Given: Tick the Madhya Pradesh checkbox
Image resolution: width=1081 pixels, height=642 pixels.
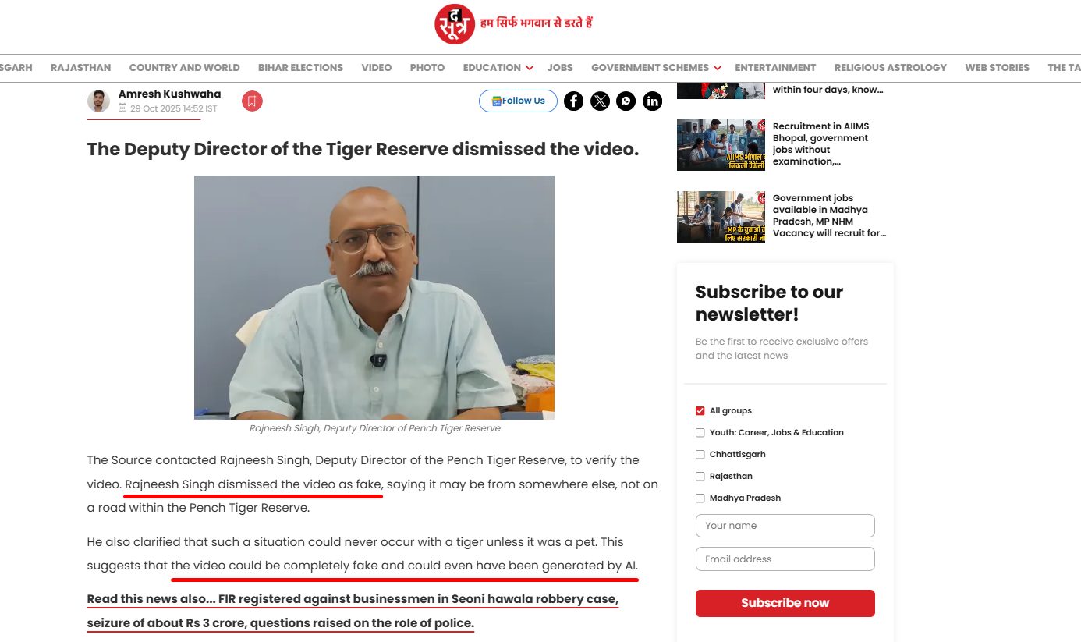Looking at the screenshot, I should click(700, 498).
